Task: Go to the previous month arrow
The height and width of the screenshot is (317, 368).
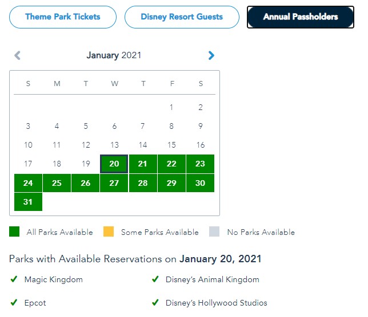Action: click(17, 55)
